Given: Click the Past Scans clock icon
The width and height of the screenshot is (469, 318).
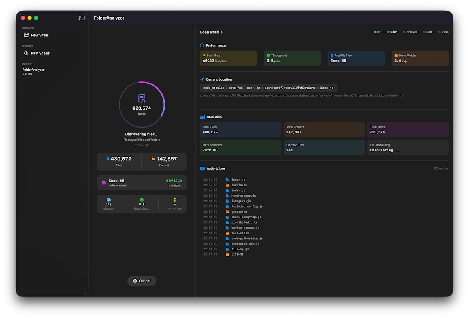Looking at the screenshot, I should point(26,53).
